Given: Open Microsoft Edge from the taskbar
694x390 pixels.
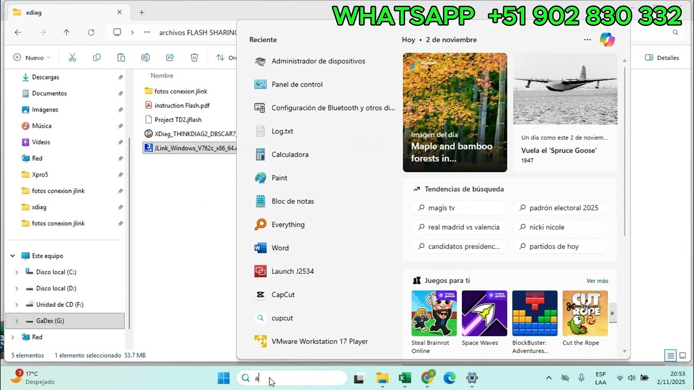Looking at the screenshot, I should pos(449,378).
